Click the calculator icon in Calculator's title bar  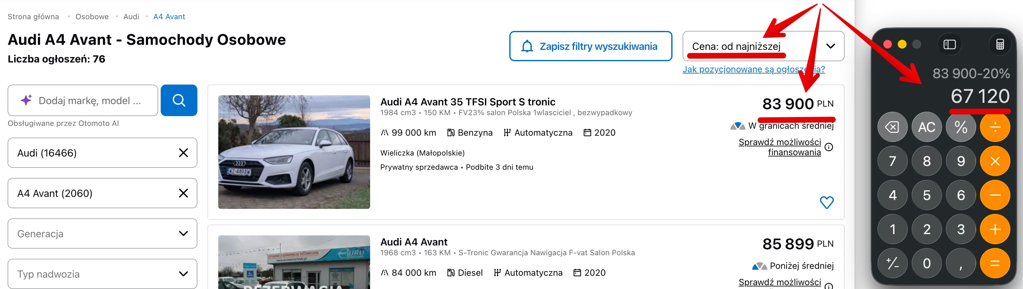coord(1001,44)
